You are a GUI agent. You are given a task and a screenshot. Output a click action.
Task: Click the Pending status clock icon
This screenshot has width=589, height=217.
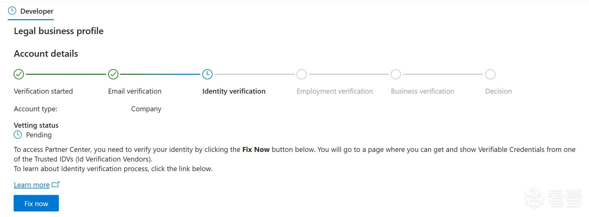[x=18, y=135]
